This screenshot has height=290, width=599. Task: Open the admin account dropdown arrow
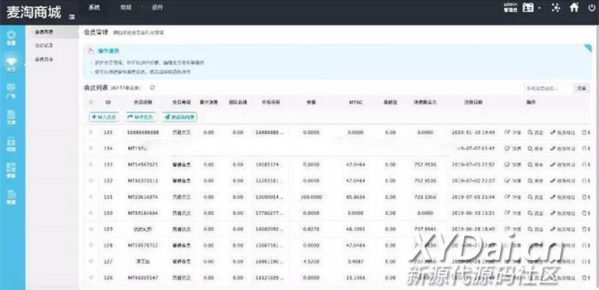[539, 8]
